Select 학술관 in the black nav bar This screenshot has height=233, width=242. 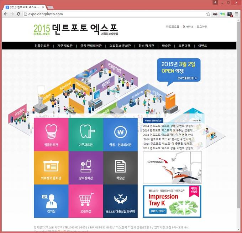(166, 46)
